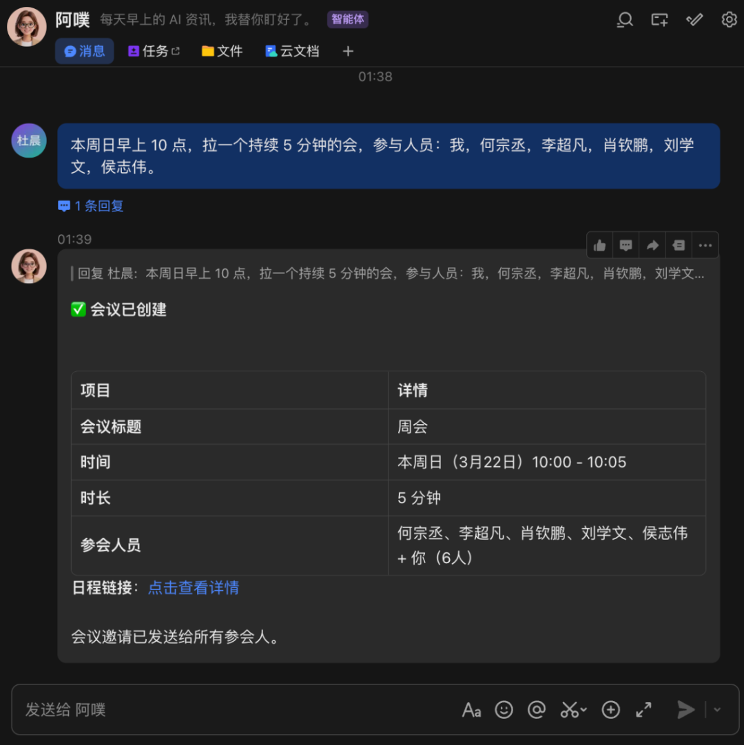Open the text formatting Aa icon
This screenshot has width=744, height=745.
[471, 710]
